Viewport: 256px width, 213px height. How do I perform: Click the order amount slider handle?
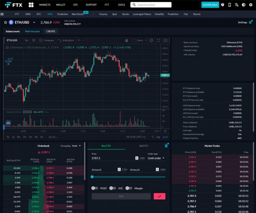(92, 177)
